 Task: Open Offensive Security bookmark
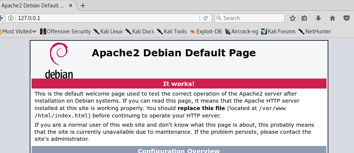[x=65, y=31]
